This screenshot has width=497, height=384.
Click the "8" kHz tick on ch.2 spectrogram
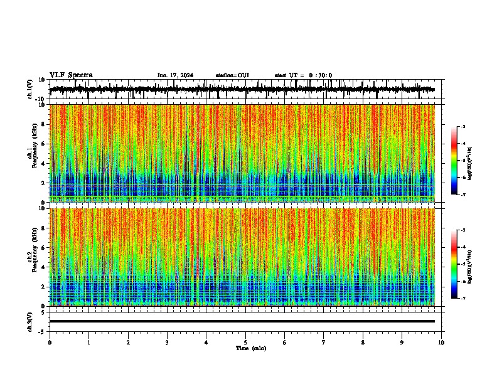point(44,228)
